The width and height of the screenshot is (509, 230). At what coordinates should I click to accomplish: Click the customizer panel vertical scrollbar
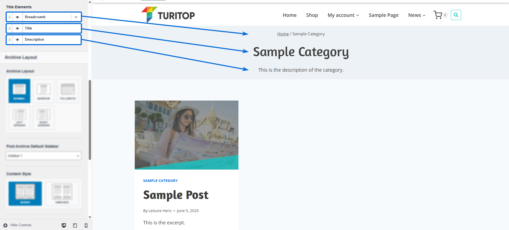coord(90,120)
